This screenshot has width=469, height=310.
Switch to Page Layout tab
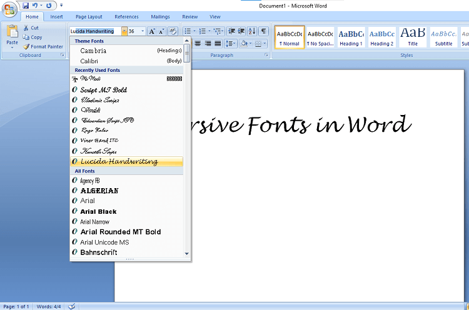click(x=89, y=17)
